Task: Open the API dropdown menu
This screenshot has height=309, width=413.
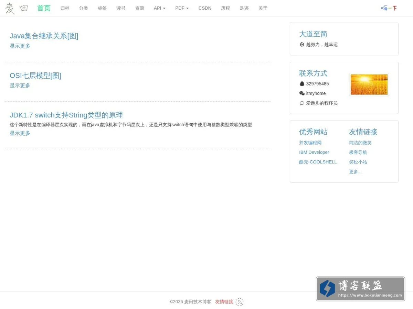Action: (160, 8)
